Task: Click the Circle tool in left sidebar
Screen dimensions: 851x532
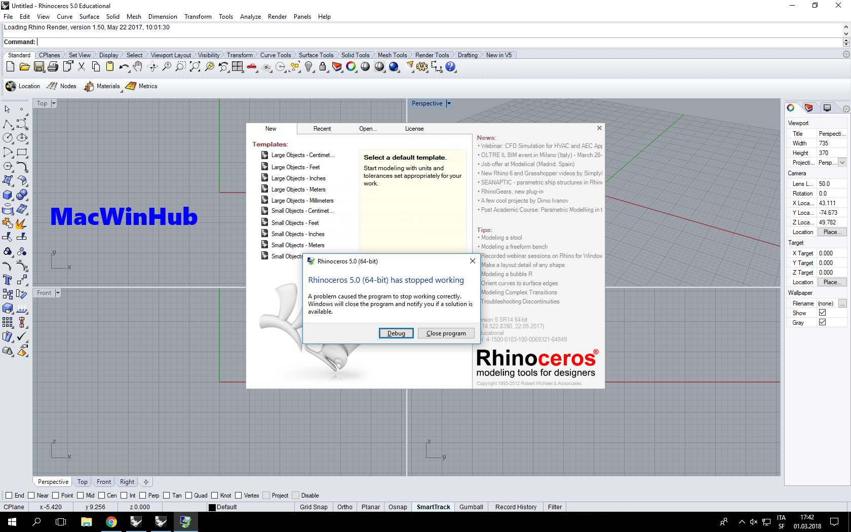Action: pos(8,138)
